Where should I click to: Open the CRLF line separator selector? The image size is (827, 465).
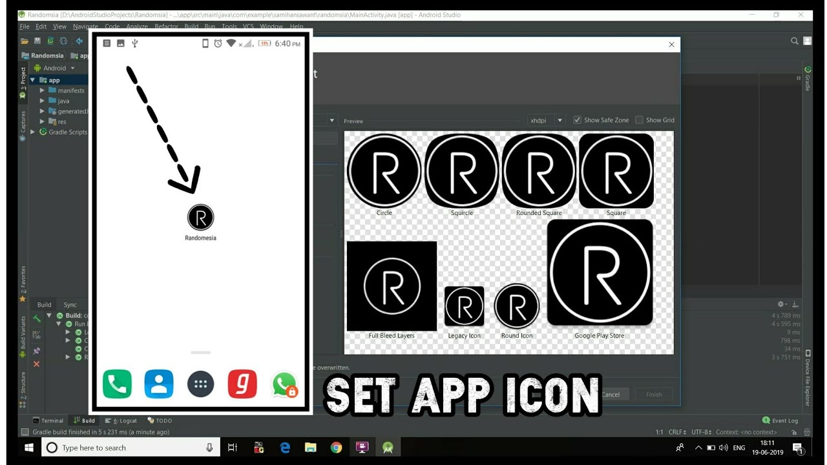coord(678,432)
